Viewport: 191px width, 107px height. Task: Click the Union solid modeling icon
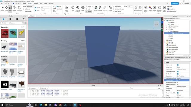click(x=96, y=8)
